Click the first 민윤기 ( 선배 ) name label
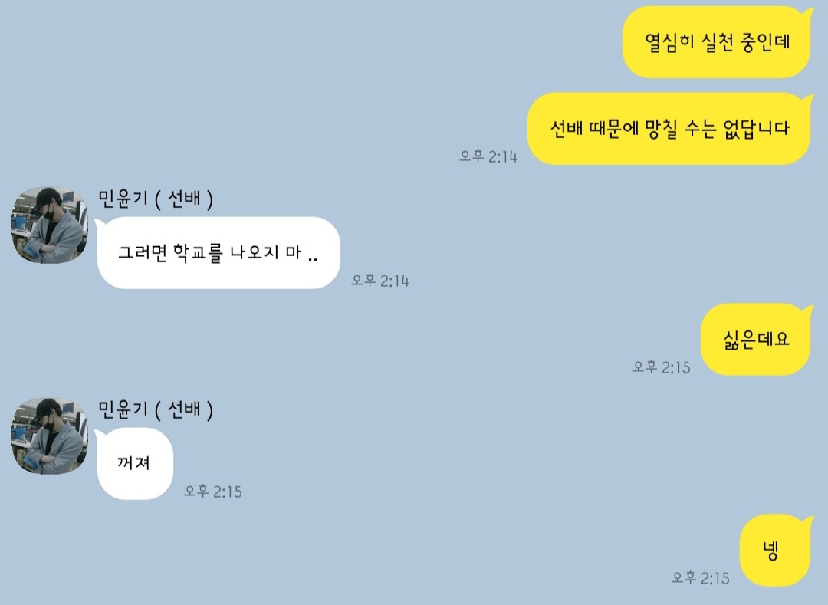This screenshot has height=605, width=828. [156, 199]
